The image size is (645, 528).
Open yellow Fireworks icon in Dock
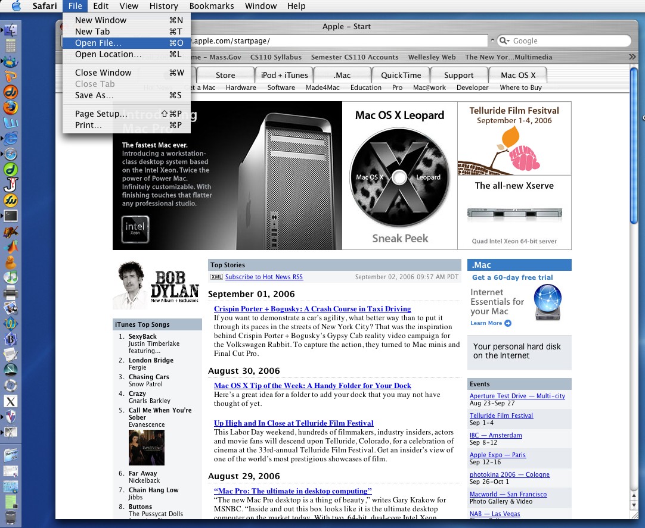10,200
